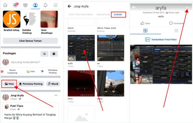Open the Groups icon with notification badge
Image resolution: width=193 pixels, height=123 pixels.
15,5
